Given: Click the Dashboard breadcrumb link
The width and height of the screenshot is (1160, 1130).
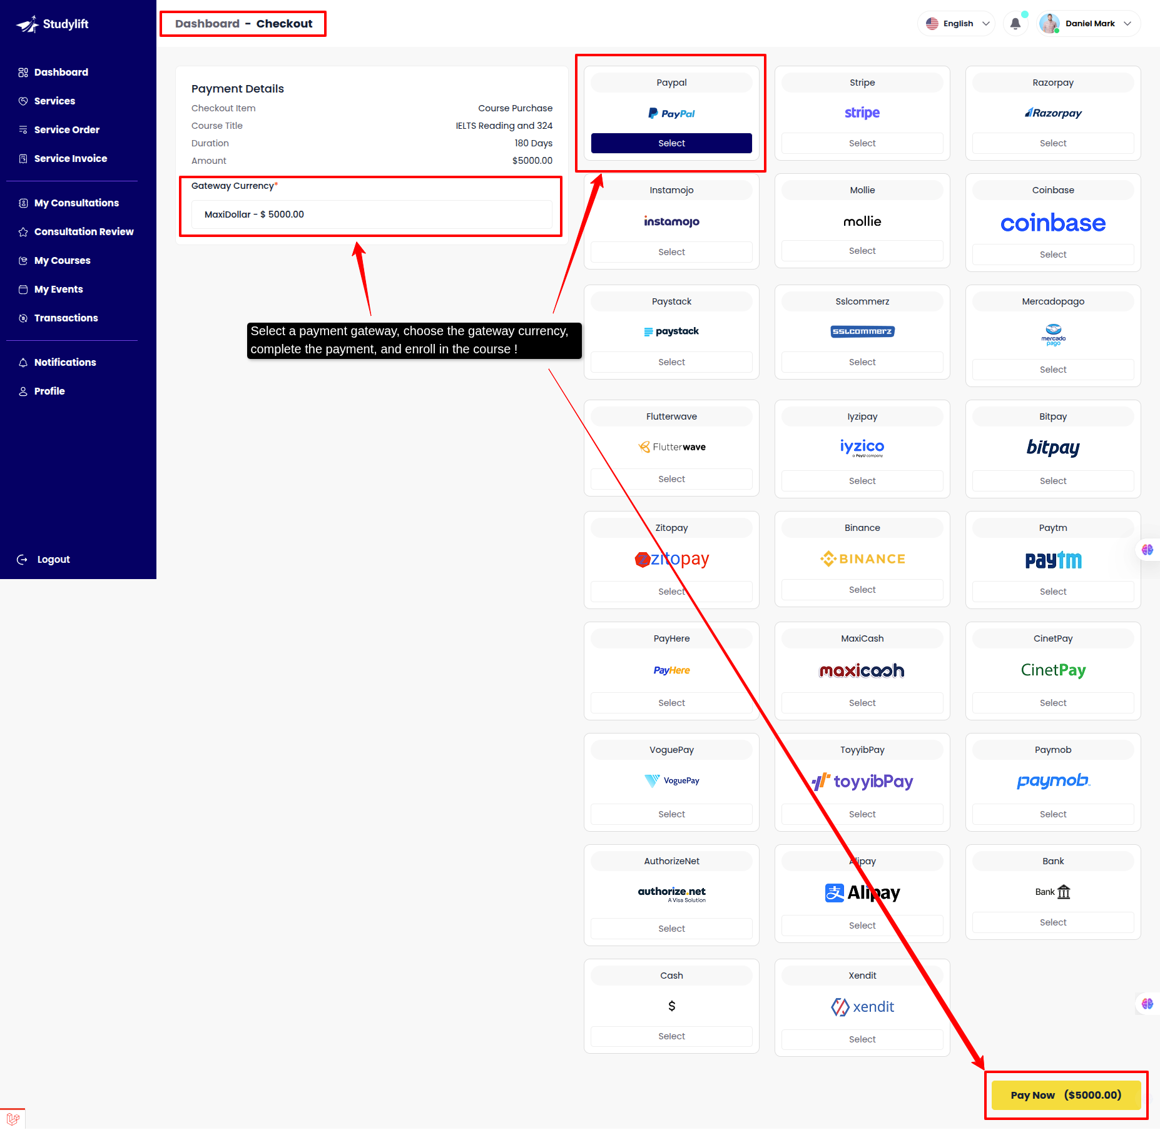Looking at the screenshot, I should tap(207, 24).
